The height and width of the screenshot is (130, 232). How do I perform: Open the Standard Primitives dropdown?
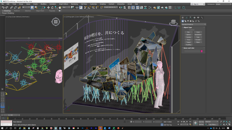coord(194,24)
